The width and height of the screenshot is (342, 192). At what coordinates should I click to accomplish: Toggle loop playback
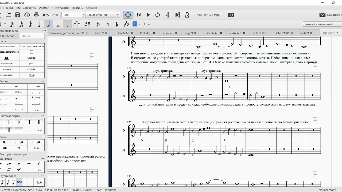click(x=158, y=15)
